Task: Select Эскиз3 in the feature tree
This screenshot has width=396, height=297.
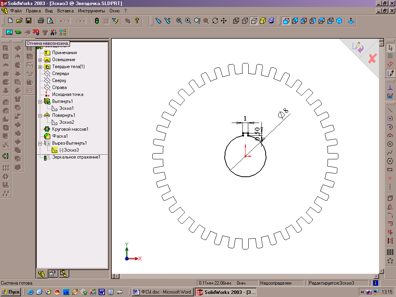Action: click(69, 150)
